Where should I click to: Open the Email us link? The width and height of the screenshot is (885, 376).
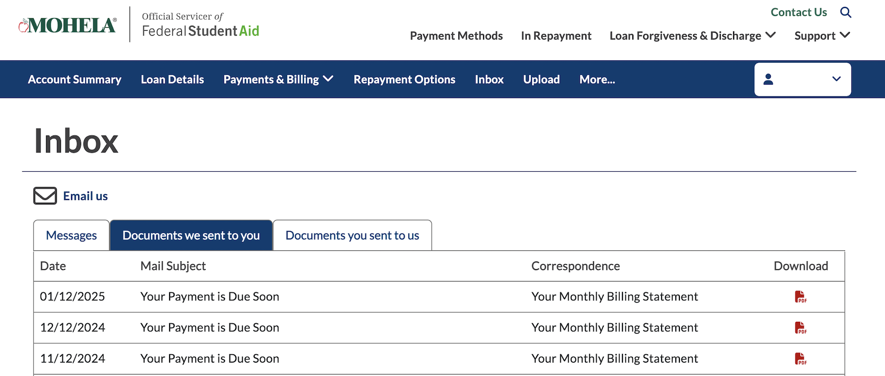(x=86, y=196)
